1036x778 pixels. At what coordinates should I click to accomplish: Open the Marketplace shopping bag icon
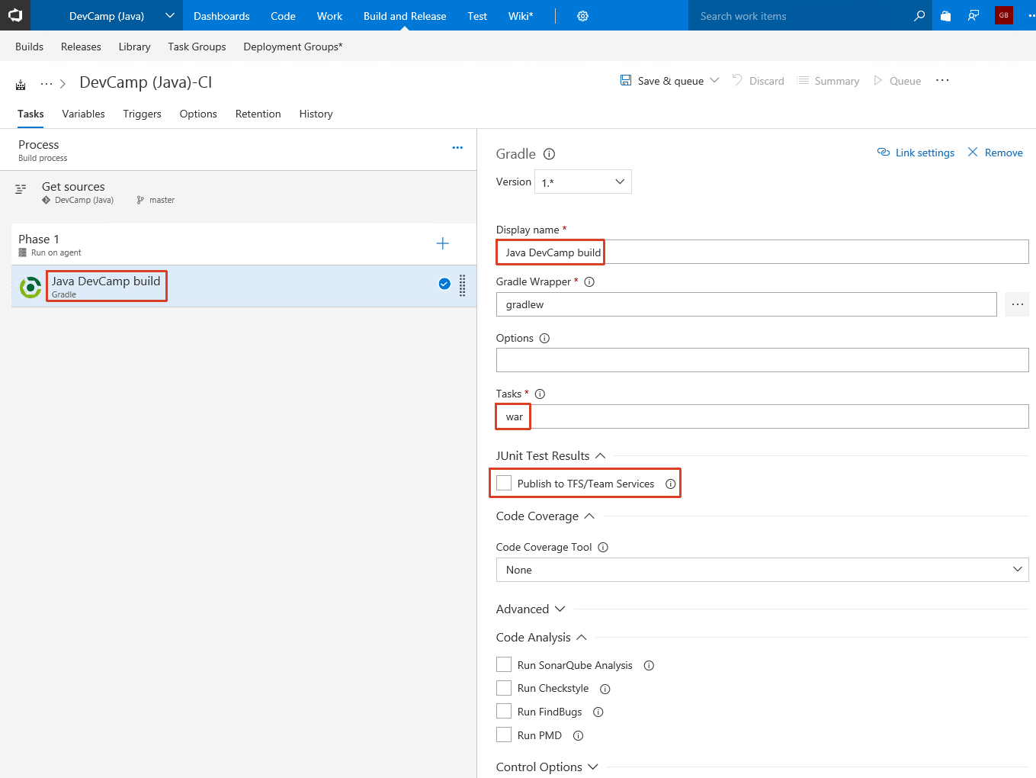[x=945, y=16]
